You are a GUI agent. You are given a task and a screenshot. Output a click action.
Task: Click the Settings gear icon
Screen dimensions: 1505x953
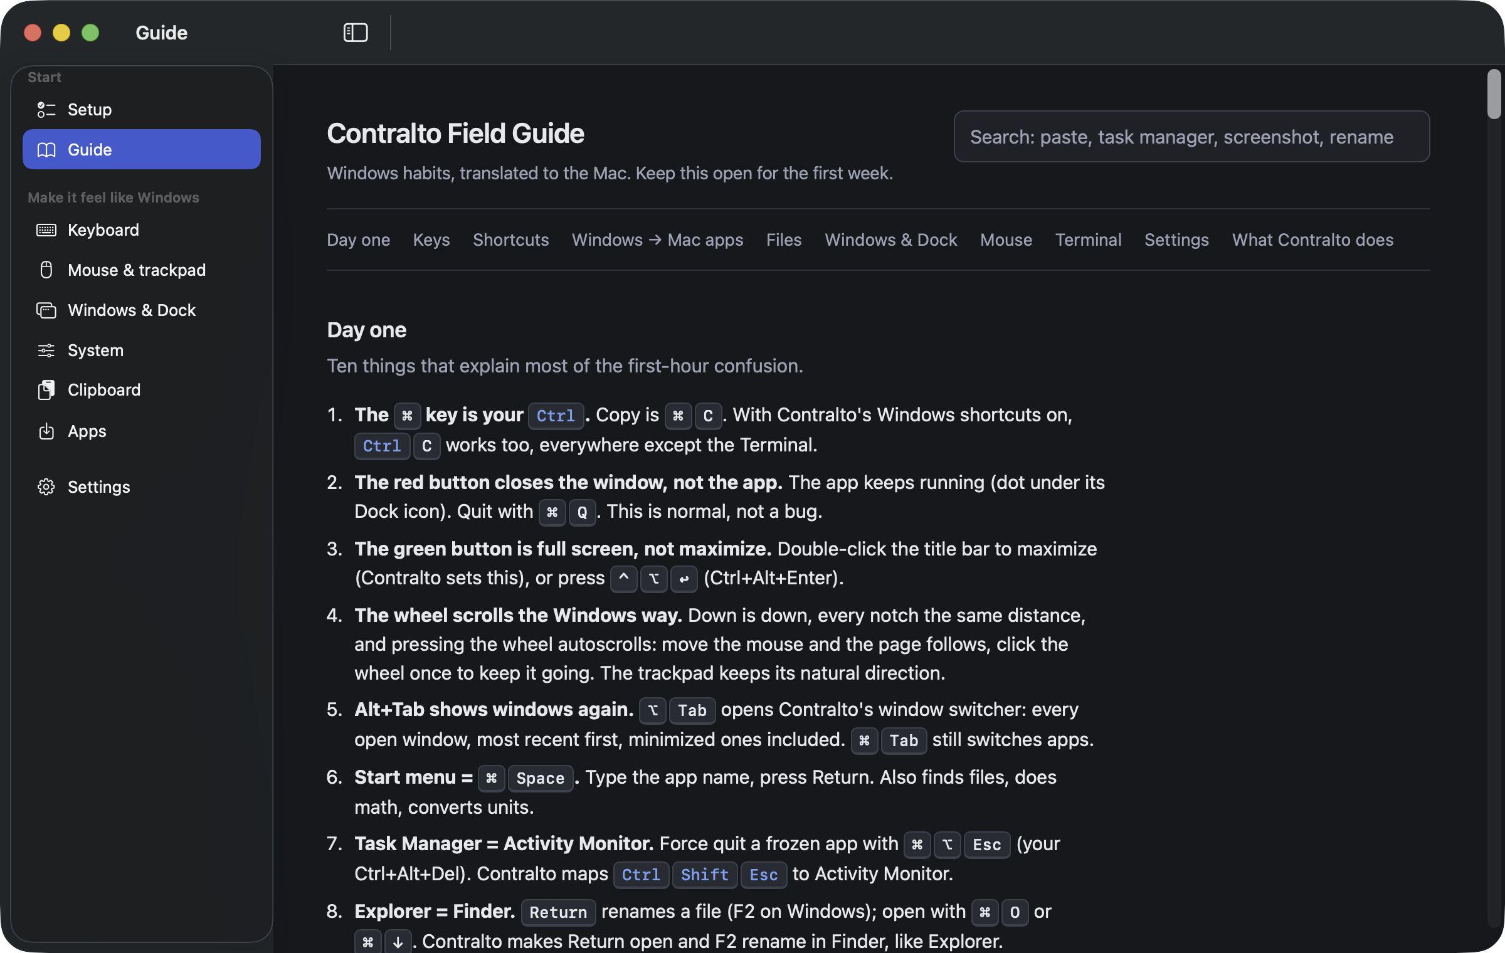(46, 487)
